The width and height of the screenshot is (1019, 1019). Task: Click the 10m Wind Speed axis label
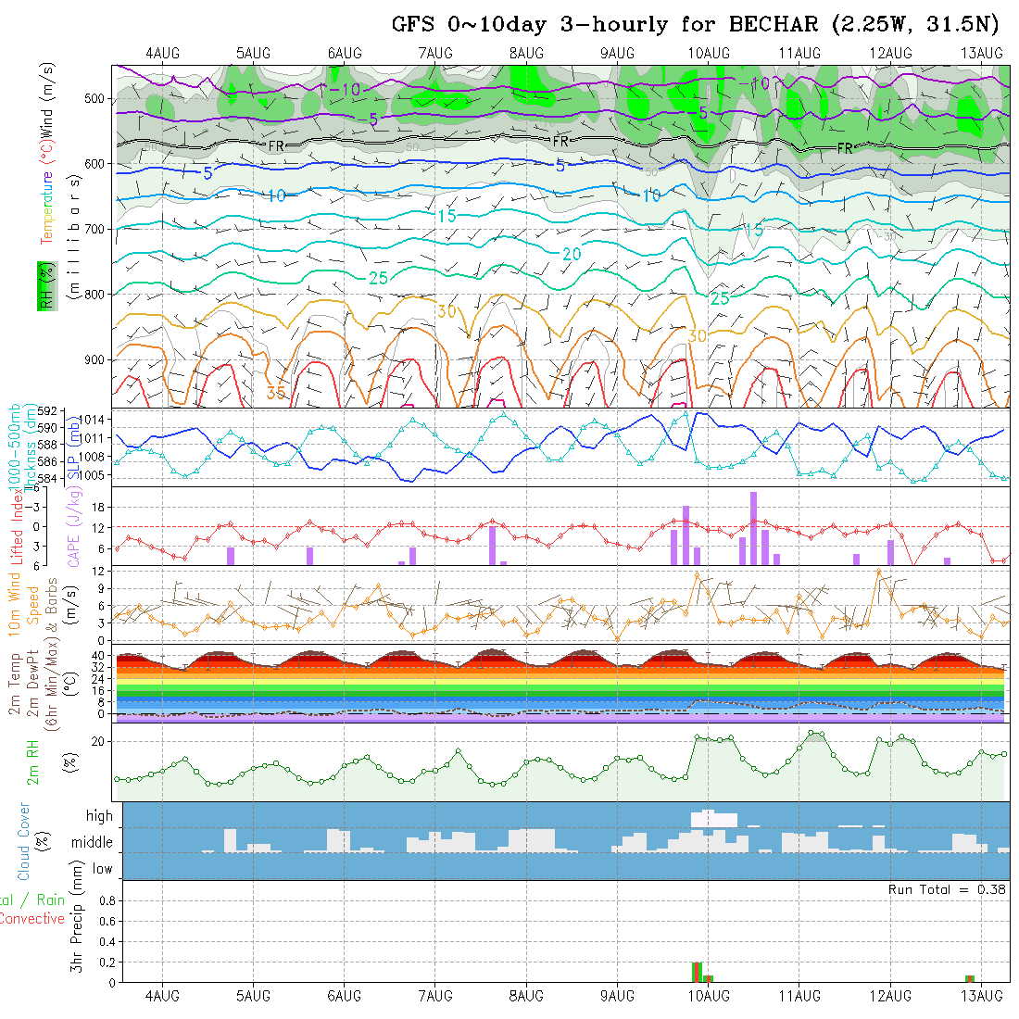tap(23, 604)
